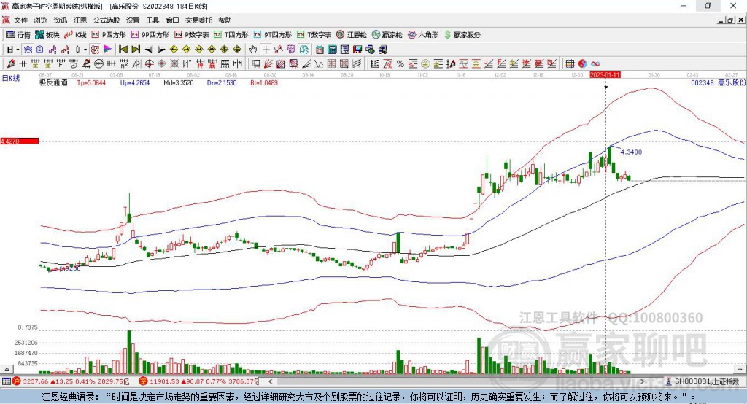Toggle the crosshair cursor tool
Viewport: 747px width, 404px height.
coord(266,49)
